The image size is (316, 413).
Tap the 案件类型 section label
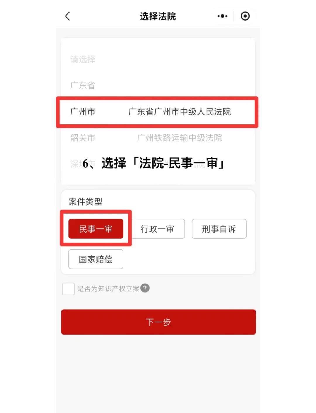pyautogui.click(x=85, y=202)
